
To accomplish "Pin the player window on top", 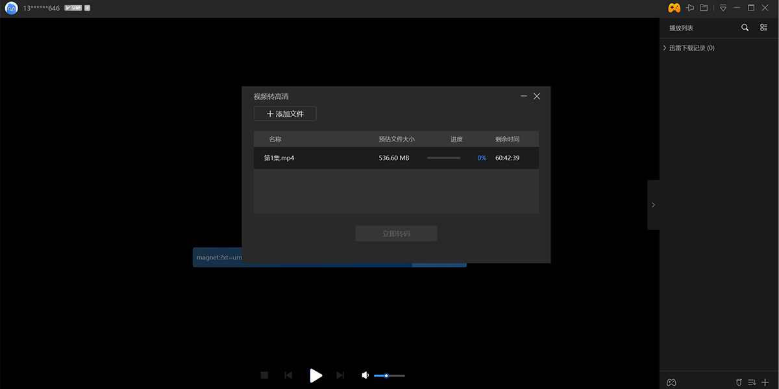I will (690, 8).
